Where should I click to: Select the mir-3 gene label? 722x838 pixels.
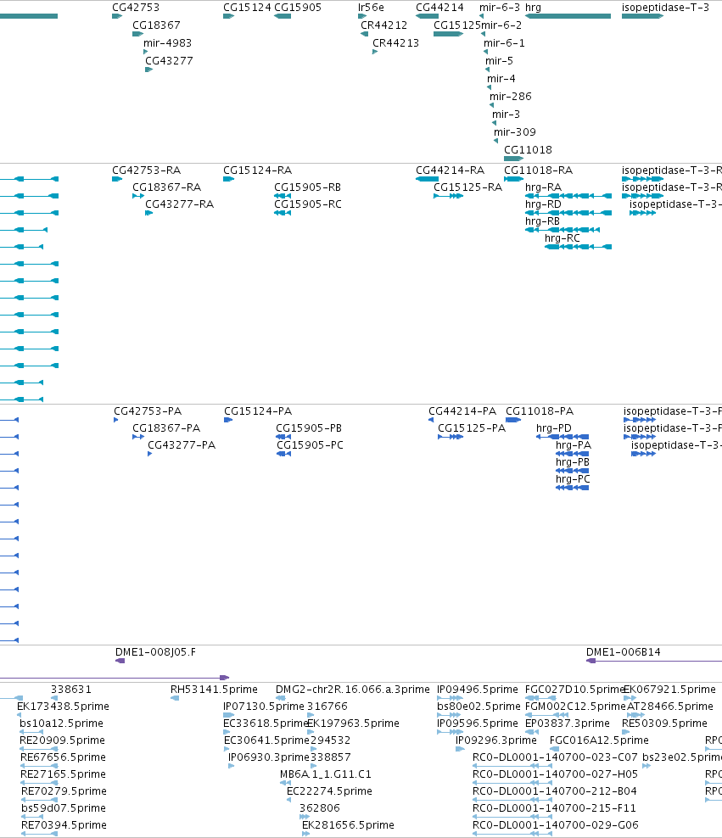[507, 114]
